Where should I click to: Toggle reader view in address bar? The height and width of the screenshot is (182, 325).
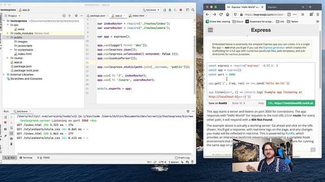point(289,15)
